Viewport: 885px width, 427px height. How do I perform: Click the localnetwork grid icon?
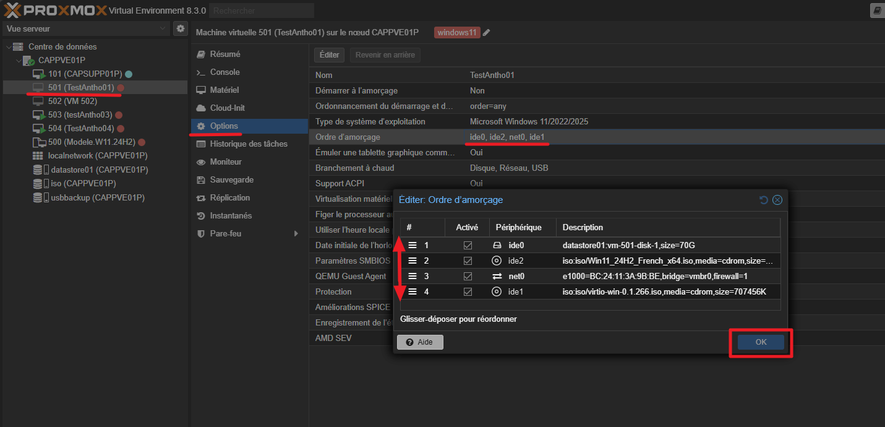coord(38,155)
